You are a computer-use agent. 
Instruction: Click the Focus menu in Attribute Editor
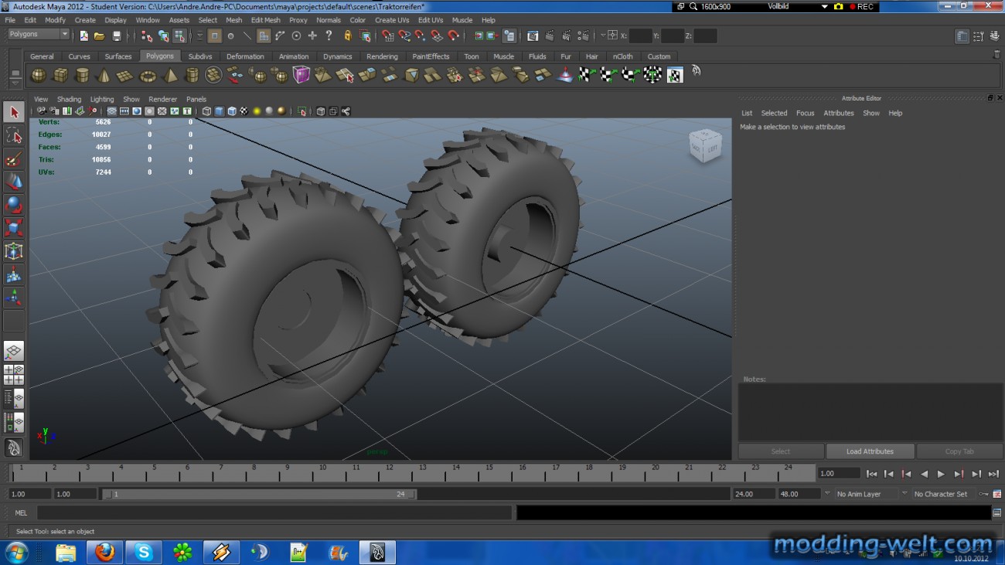805,113
